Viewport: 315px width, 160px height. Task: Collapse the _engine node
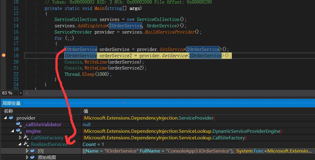click(x=13, y=131)
